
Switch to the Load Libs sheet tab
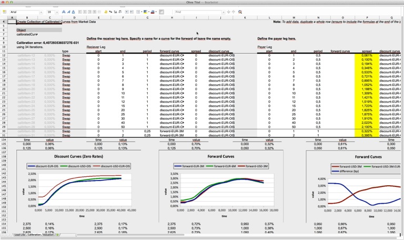coord(19,235)
